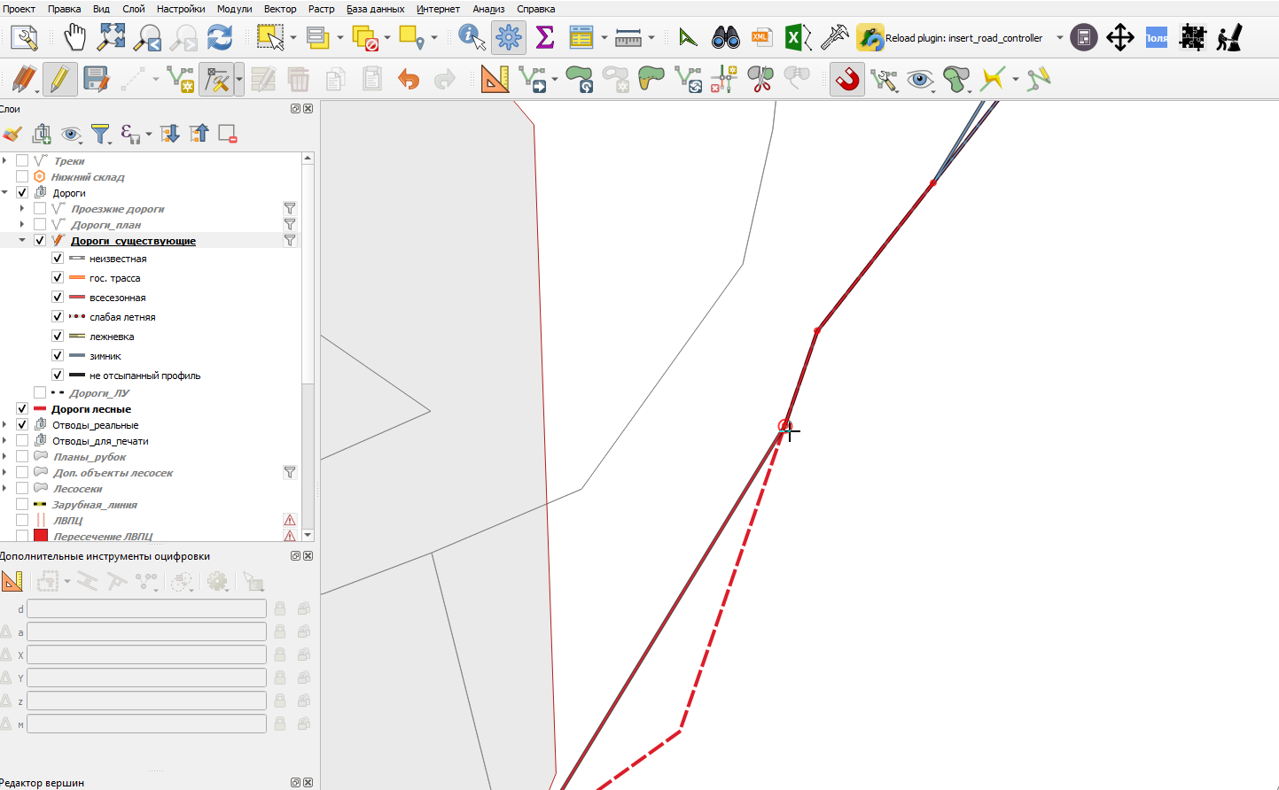The height and width of the screenshot is (790, 1279).
Task: Enable snapping with the red magnet icon
Action: (847, 79)
